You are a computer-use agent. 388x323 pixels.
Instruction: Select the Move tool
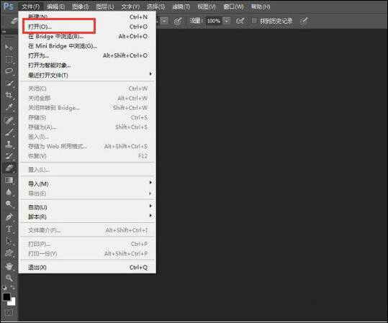point(9,47)
